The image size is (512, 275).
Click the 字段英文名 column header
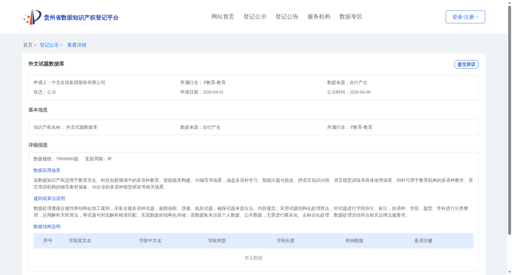[80, 241]
